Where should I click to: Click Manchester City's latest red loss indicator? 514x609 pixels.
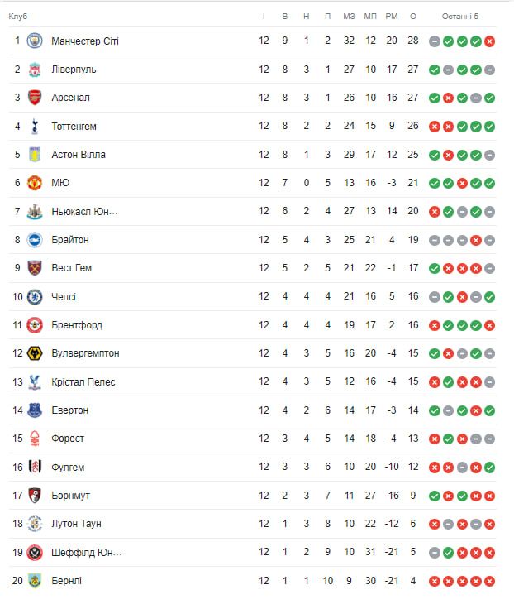[490, 41]
